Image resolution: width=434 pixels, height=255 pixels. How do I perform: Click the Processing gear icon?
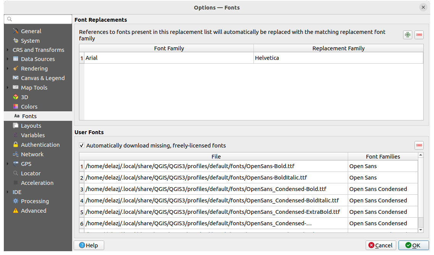(x=16, y=201)
